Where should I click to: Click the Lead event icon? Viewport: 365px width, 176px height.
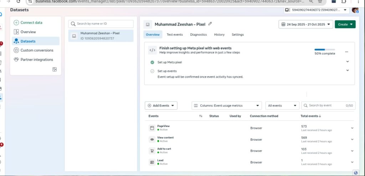coord(152,162)
